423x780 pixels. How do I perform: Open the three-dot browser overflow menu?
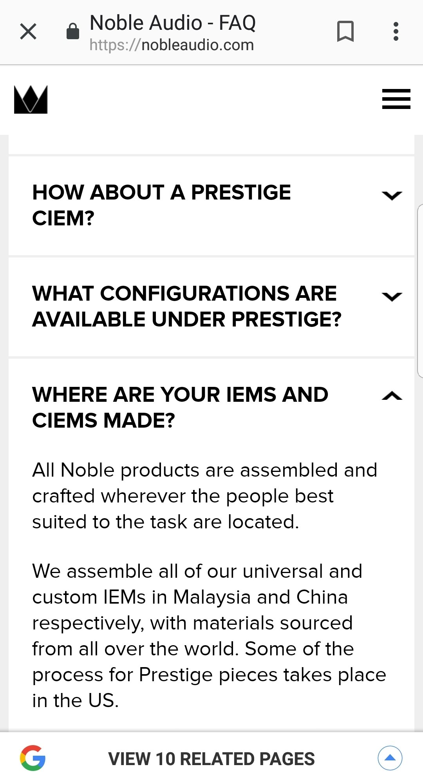click(x=396, y=31)
